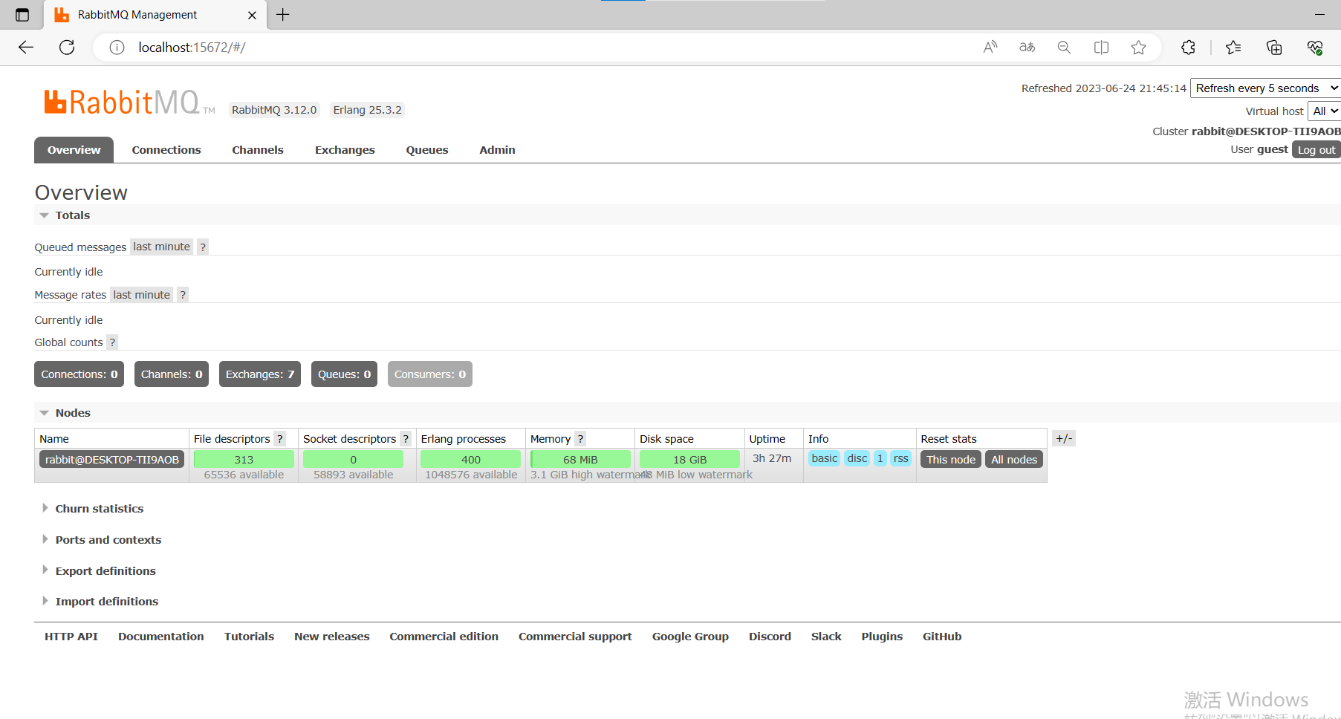This screenshot has height=719, width=1341.
Task: Click the RabbitMQ logo
Action: pos(129,103)
